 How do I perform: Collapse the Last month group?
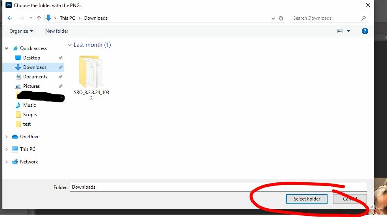70,45
